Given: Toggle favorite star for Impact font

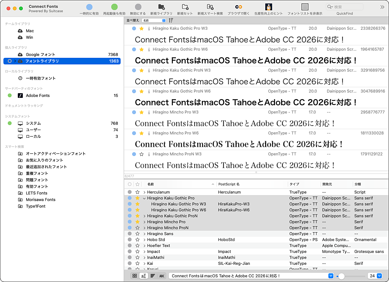Looking at the screenshot, I should tap(137, 252).
